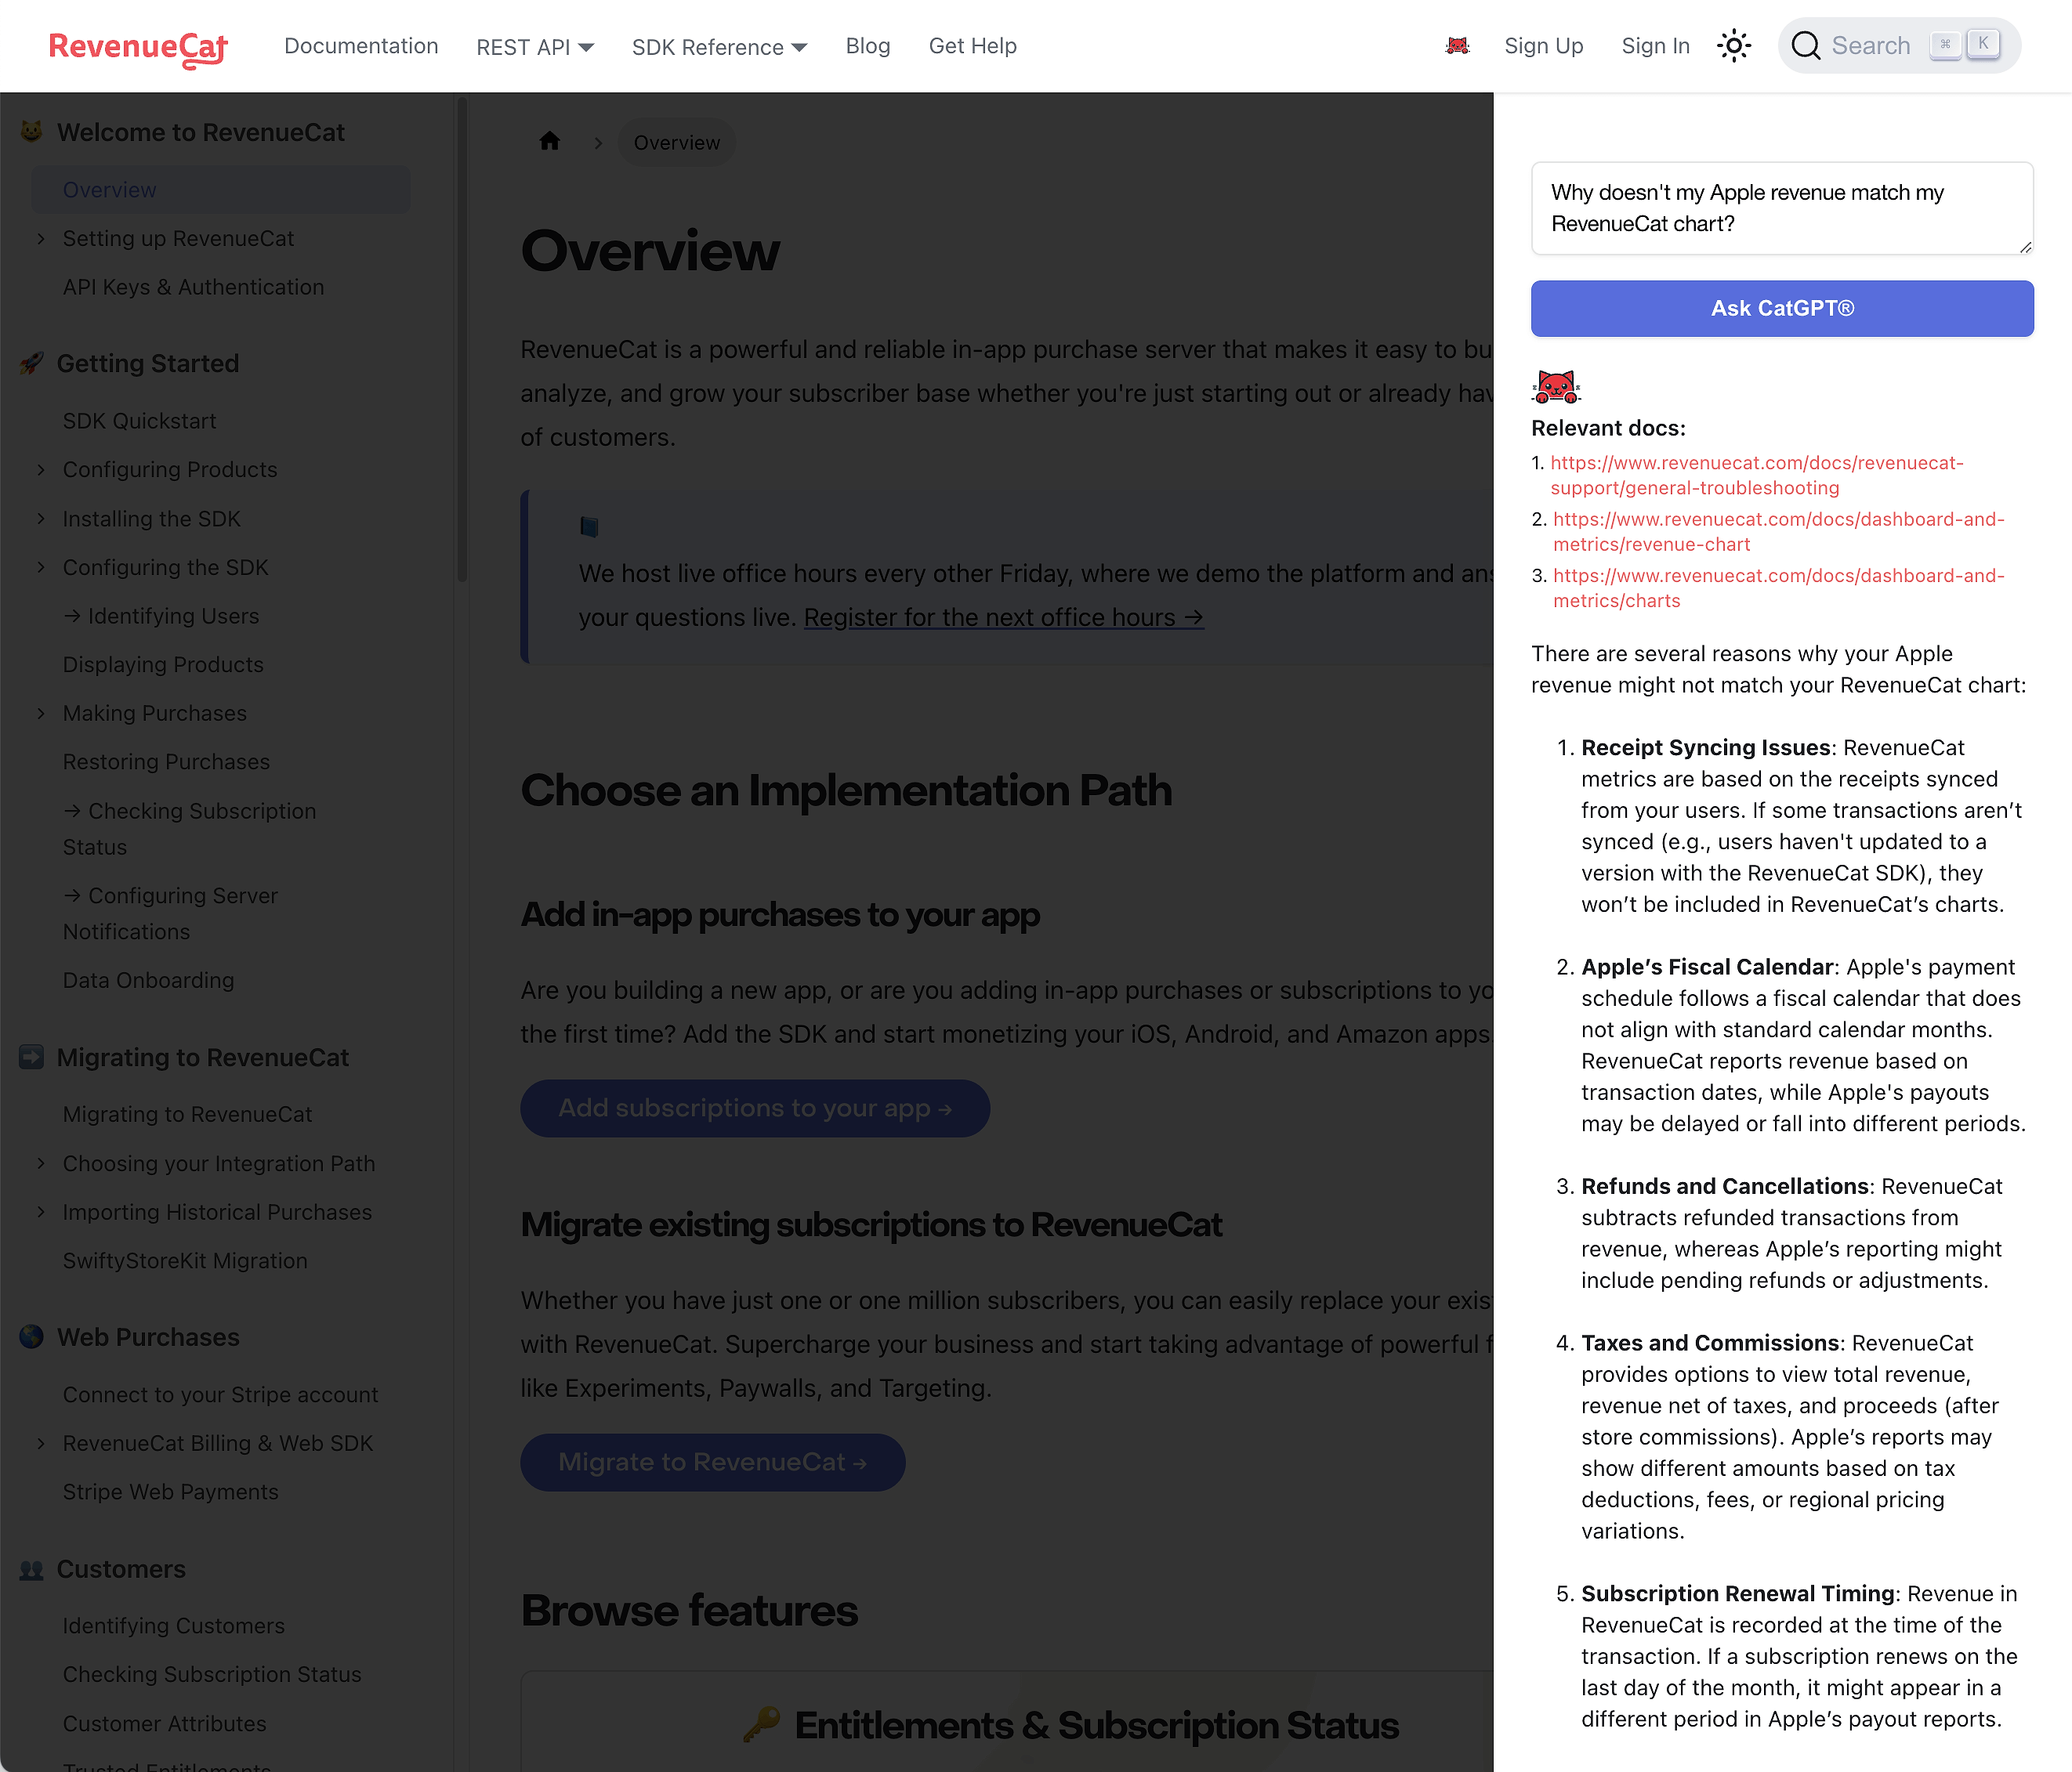Open SwiftyStoreKit Migration sidebar link
The image size is (2072, 1772).
click(x=185, y=1261)
